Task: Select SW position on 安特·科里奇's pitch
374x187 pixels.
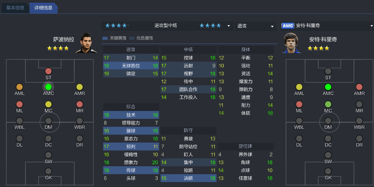Action: 328,155
